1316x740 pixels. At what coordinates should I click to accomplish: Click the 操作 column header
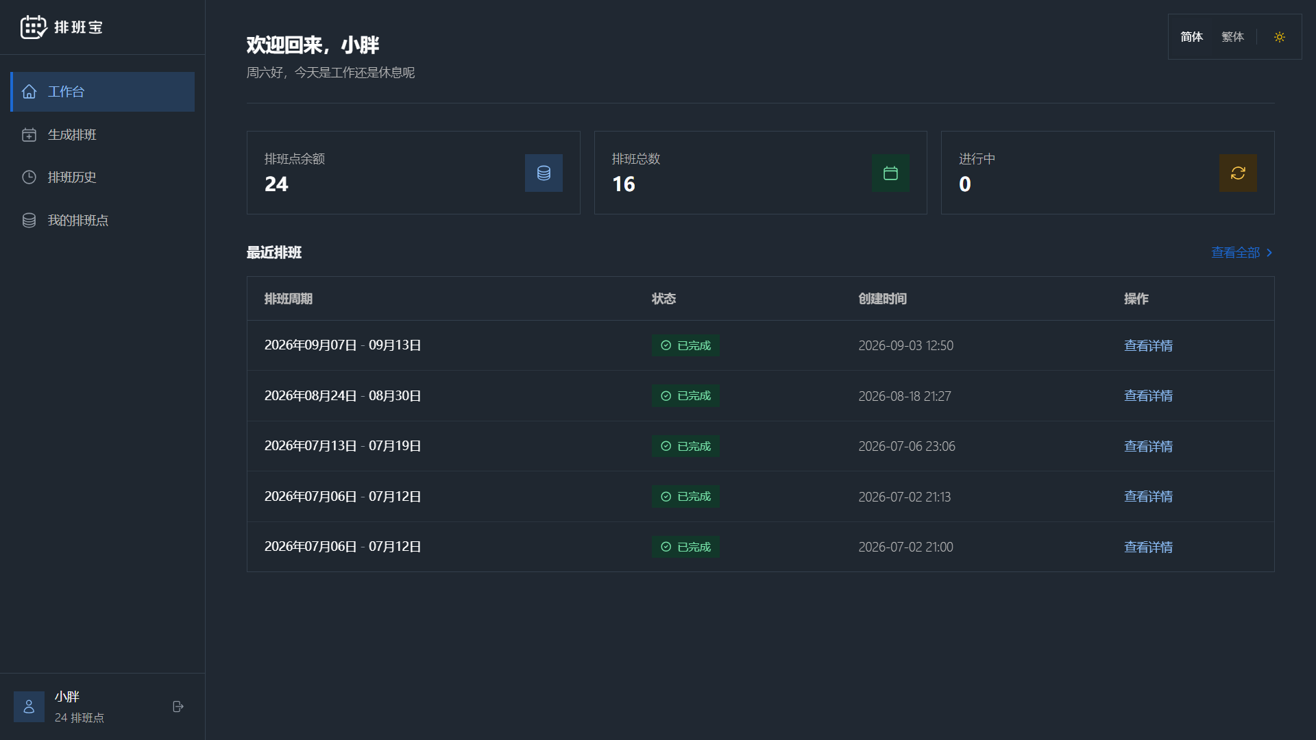pyautogui.click(x=1136, y=299)
